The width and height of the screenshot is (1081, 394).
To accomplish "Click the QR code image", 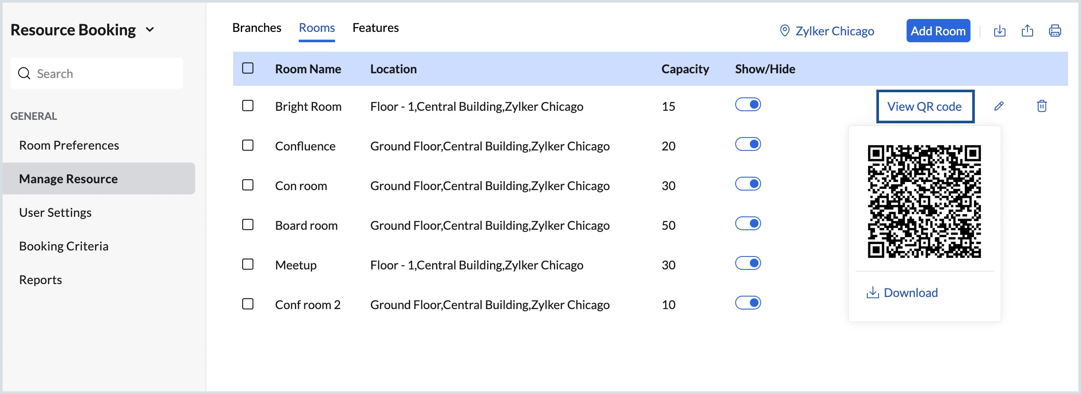I will click(x=924, y=201).
